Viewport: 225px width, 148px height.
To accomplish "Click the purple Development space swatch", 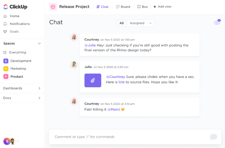I will point(6,61).
